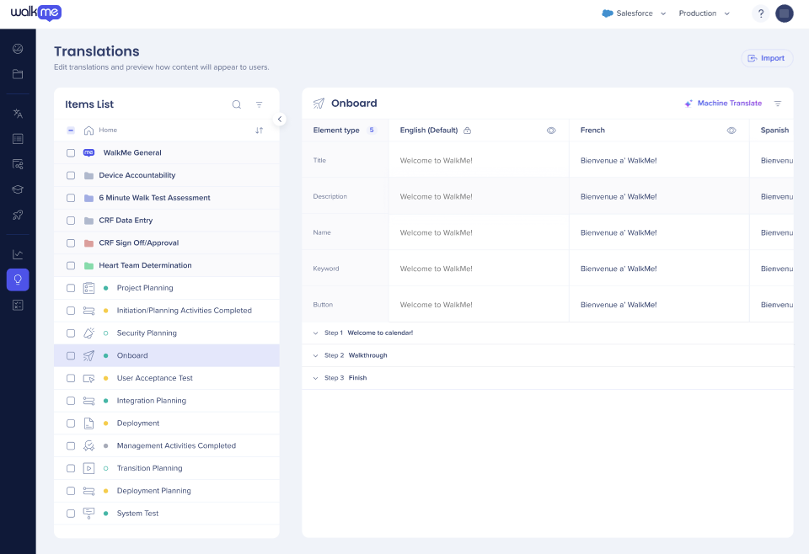Open the Salesforce system dropdown
809x554 pixels.
point(634,13)
